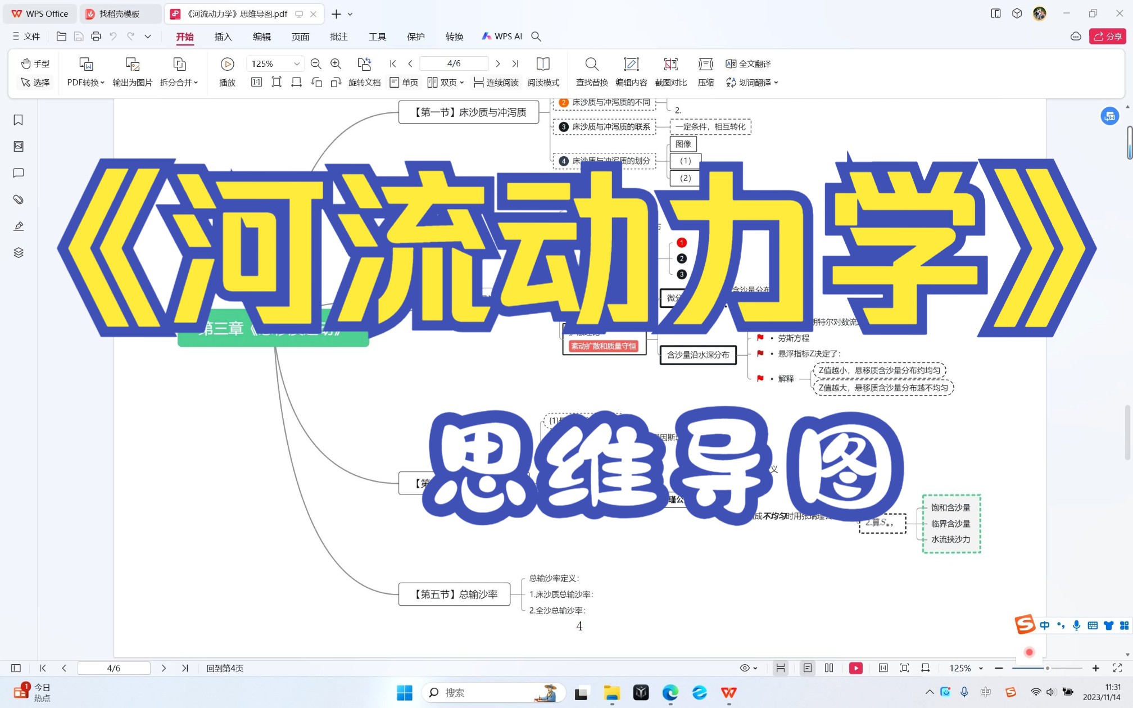Click the zoom in magnifier icon
The image size is (1133, 708).
pos(336,64)
